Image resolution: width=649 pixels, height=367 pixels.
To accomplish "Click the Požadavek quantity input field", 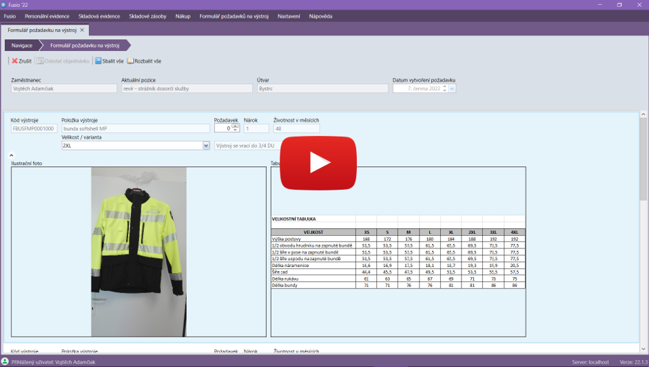I will (x=223, y=128).
